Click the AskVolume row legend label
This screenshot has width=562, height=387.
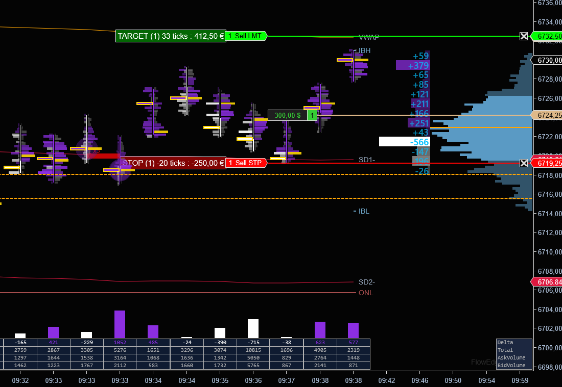(511, 357)
